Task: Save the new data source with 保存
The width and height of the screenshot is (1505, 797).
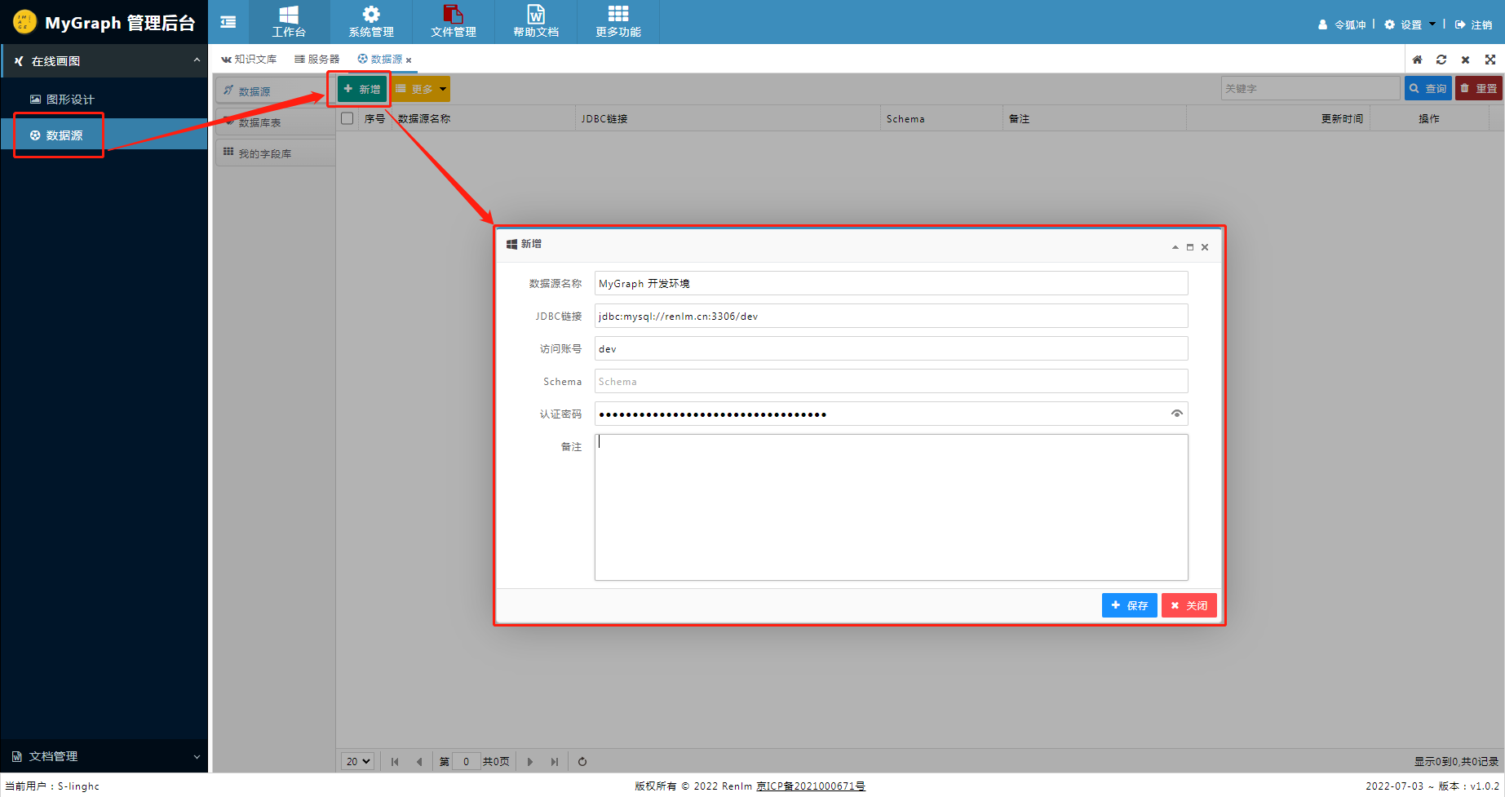Action: [1129, 605]
